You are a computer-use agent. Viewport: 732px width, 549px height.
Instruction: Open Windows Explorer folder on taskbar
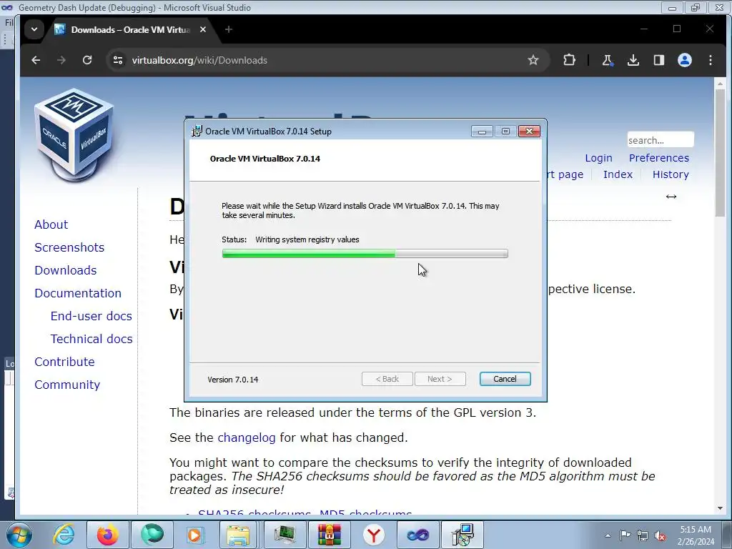(239, 535)
